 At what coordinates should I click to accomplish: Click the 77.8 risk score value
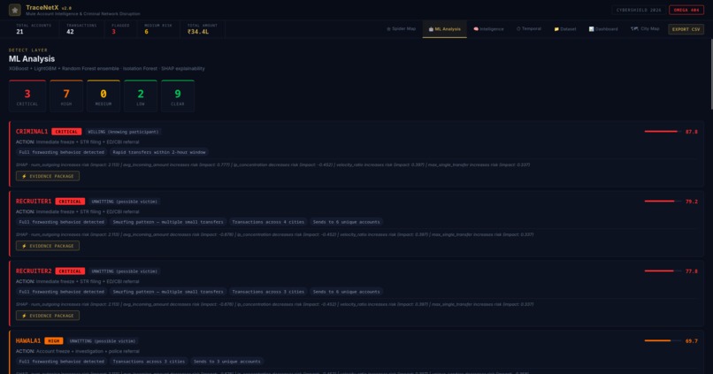[691, 271]
